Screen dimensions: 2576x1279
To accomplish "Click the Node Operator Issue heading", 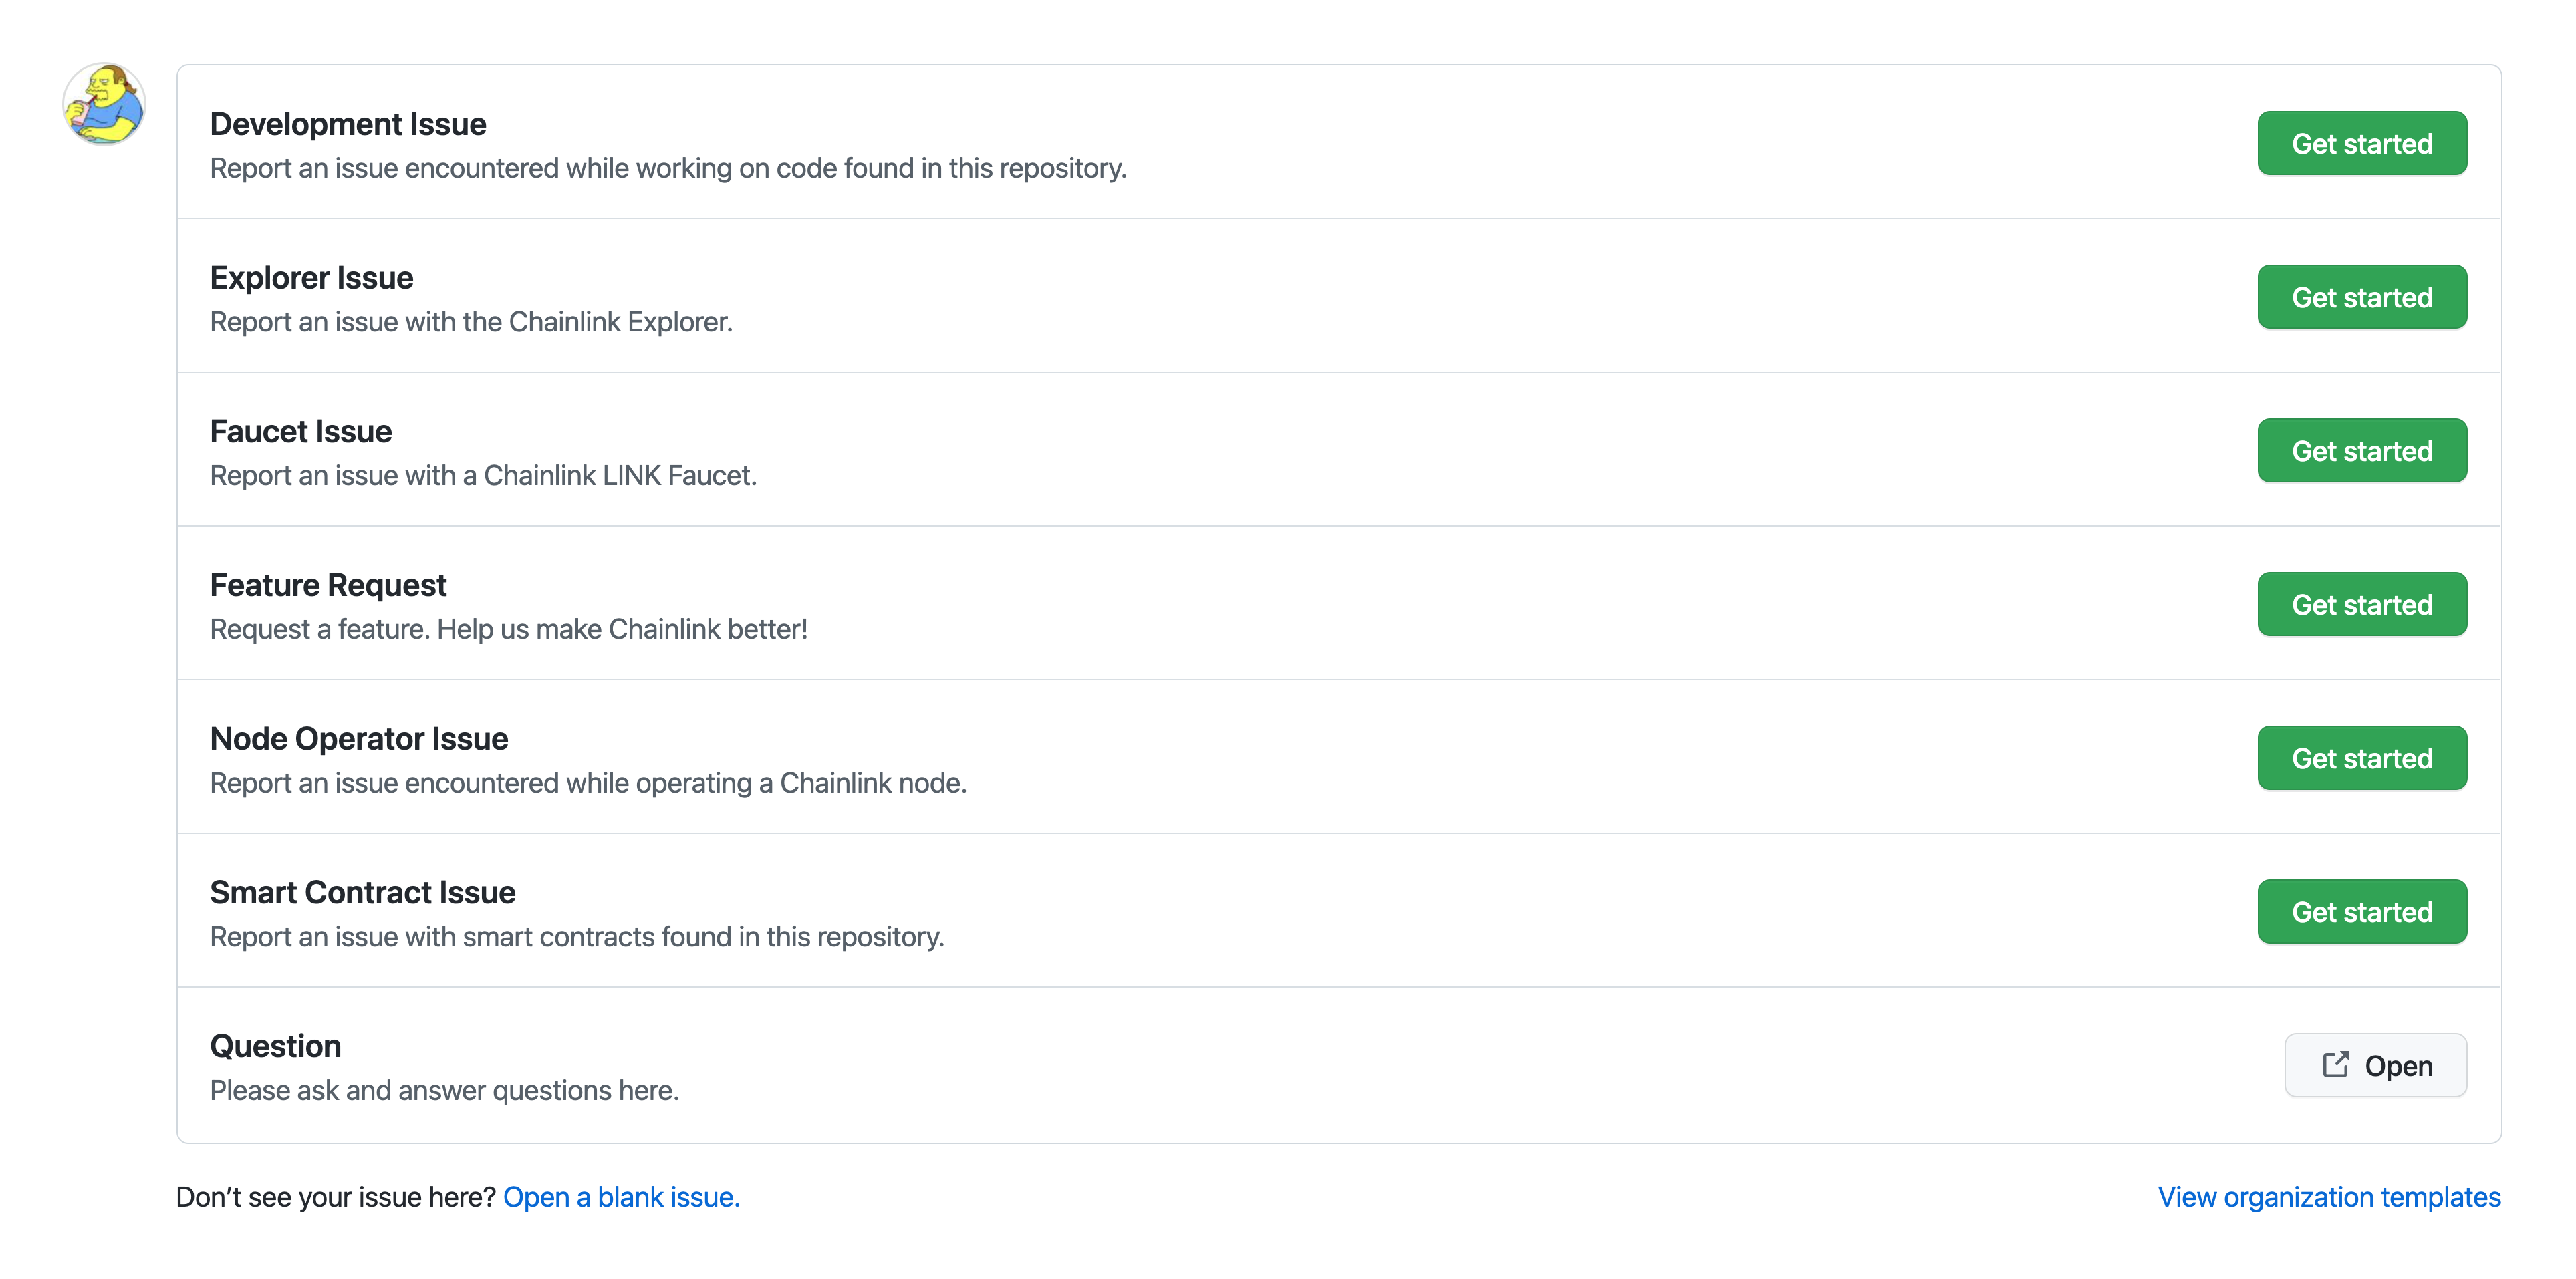I will point(359,739).
